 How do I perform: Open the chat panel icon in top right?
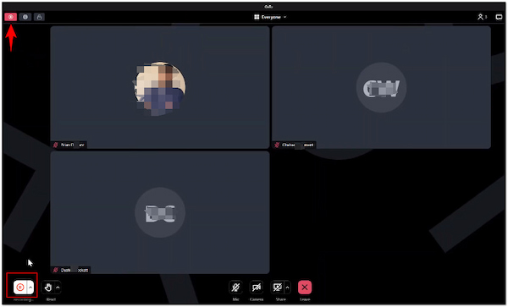coord(499,17)
